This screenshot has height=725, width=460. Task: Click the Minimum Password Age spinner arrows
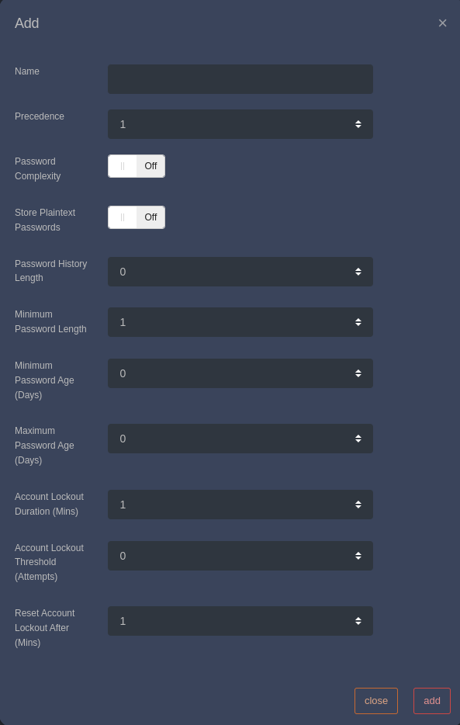coord(358,373)
